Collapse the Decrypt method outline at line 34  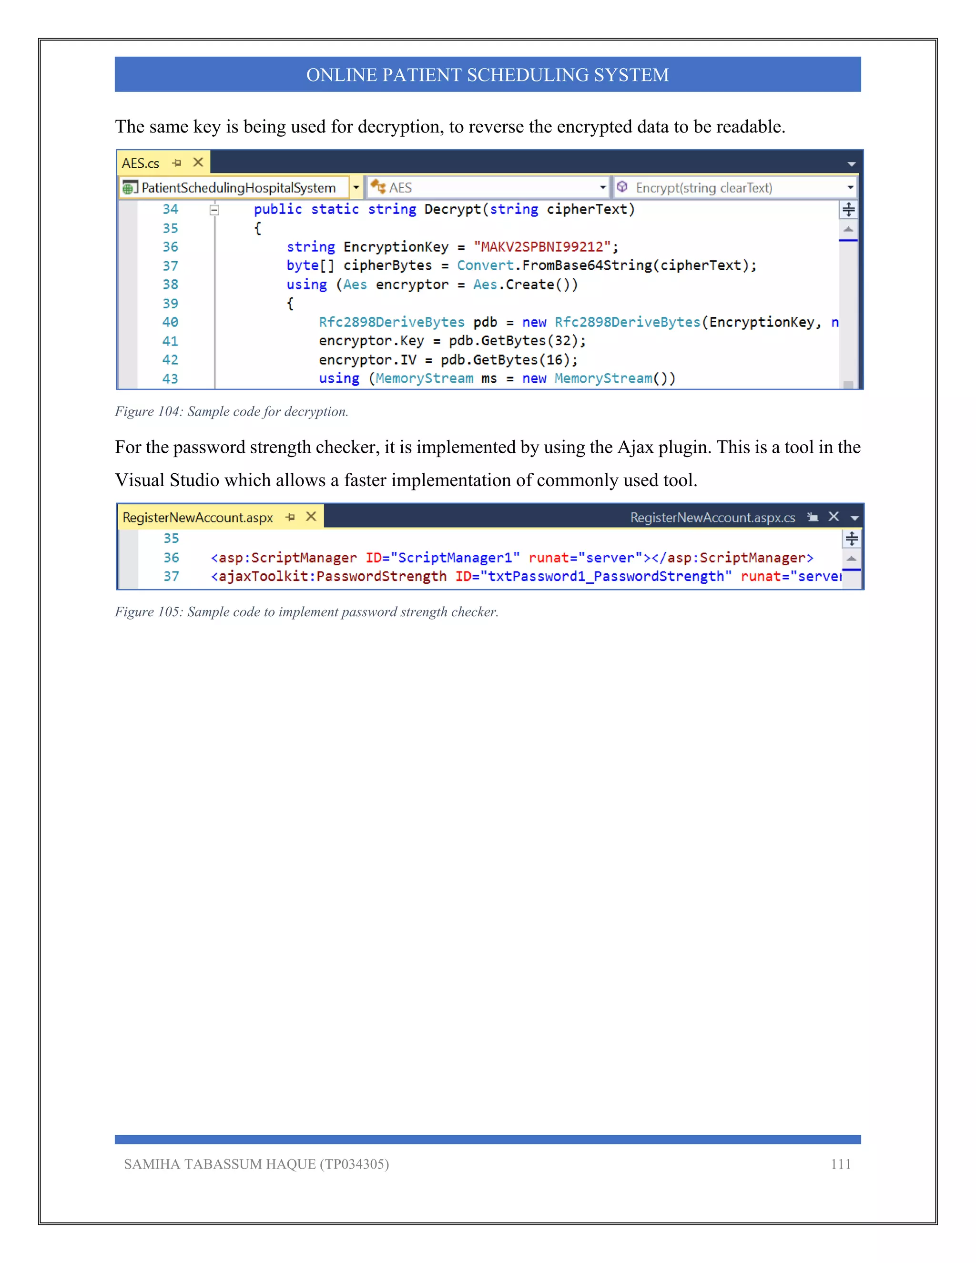pyautogui.click(x=214, y=210)
